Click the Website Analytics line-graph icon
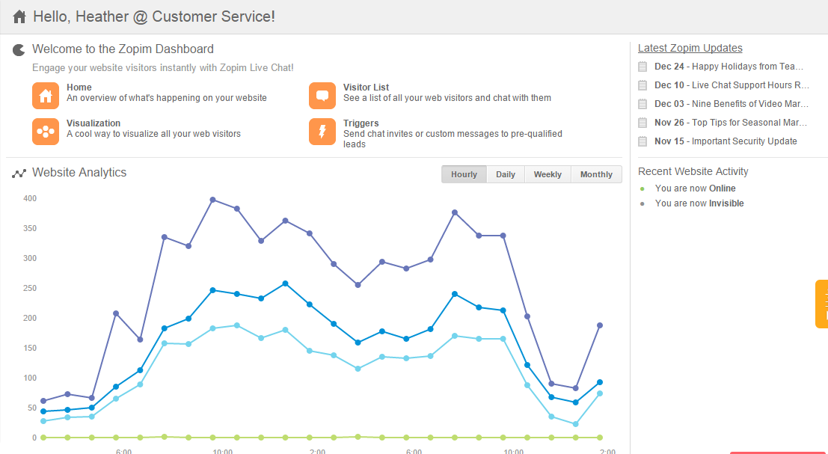 (x=19, y=174)
